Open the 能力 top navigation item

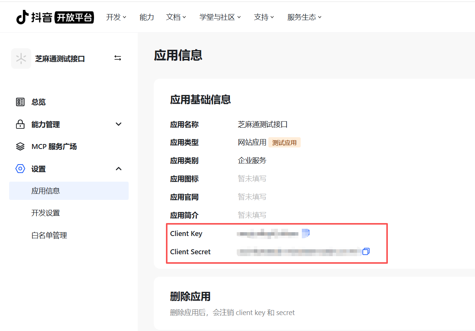coord(147,17)
